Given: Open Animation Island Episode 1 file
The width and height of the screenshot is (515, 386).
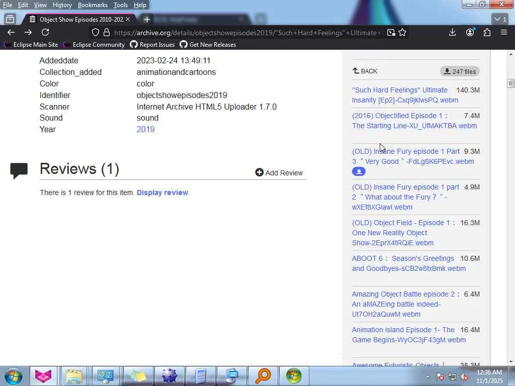Looking at the screenshot, I should 408,335.
